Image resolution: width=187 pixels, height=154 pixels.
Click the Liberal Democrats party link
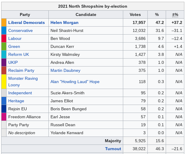[26, 22]
